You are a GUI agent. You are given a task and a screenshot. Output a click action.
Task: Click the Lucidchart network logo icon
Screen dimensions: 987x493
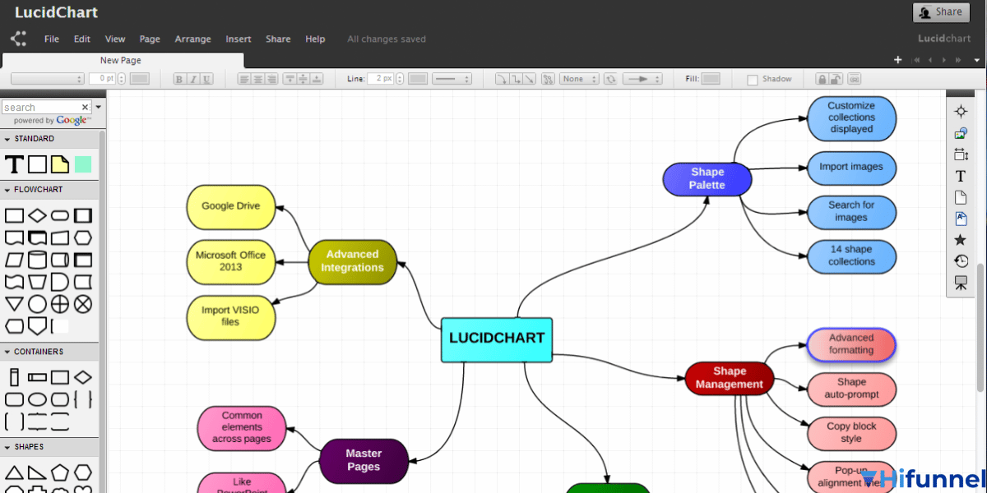pos(18,39)
